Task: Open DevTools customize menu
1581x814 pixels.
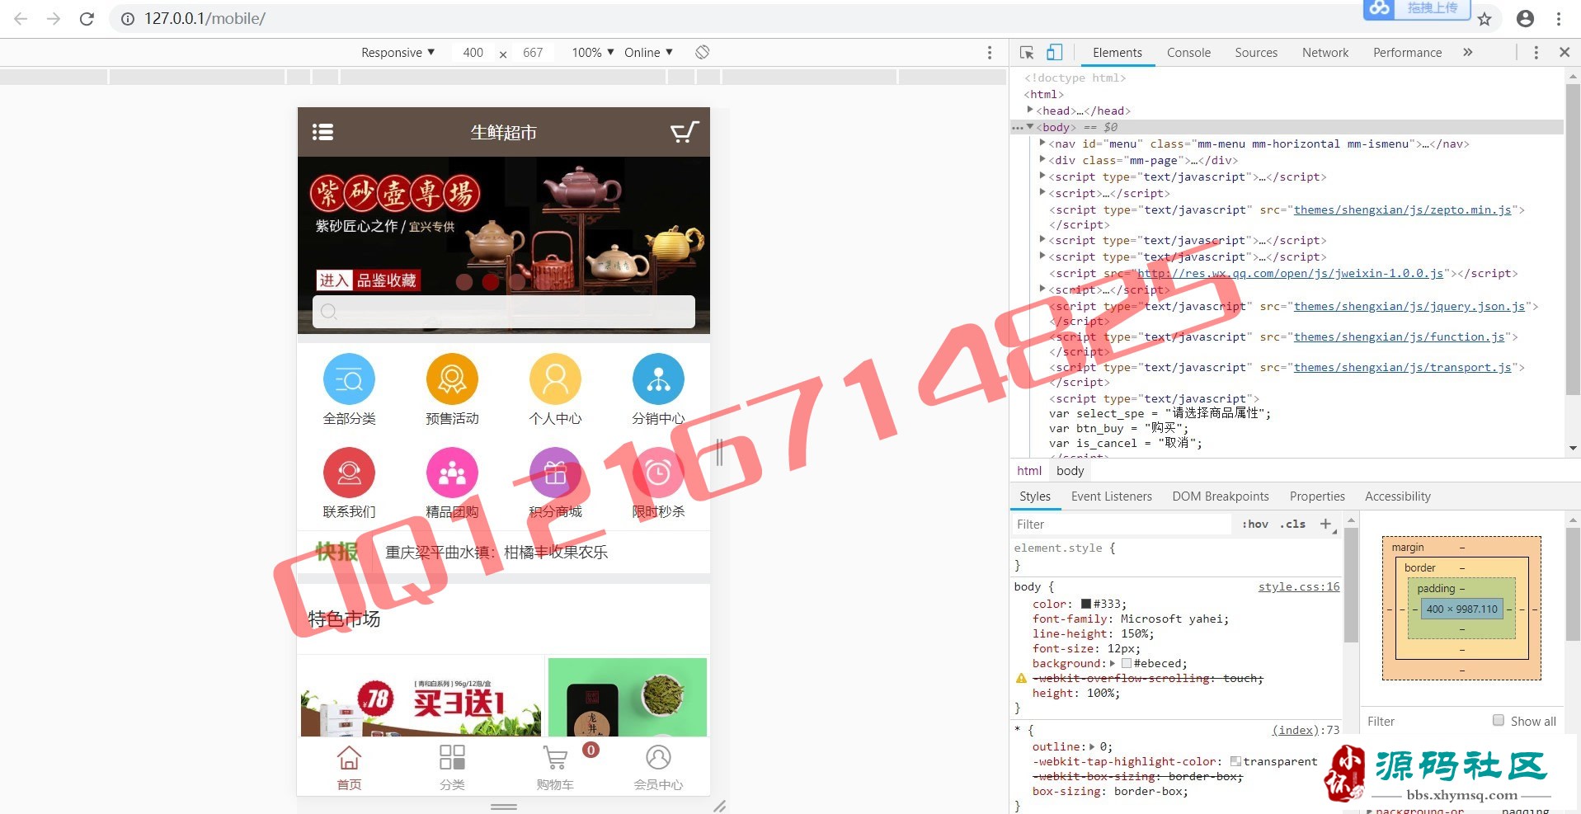Action: [1536, 52]
